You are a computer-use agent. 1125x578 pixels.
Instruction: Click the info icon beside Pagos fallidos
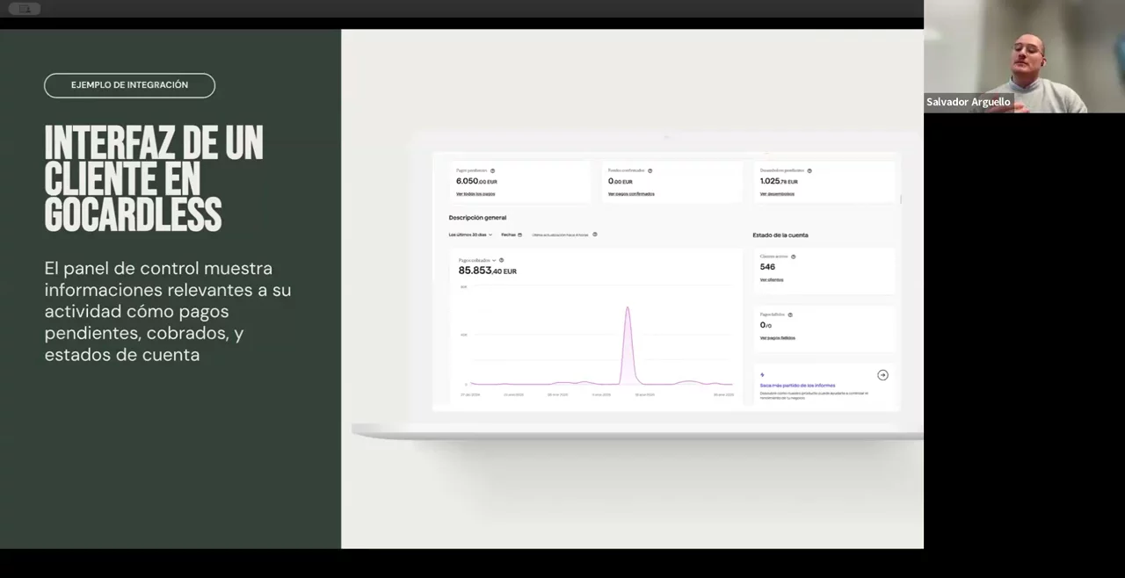click(x=790, y=314)
